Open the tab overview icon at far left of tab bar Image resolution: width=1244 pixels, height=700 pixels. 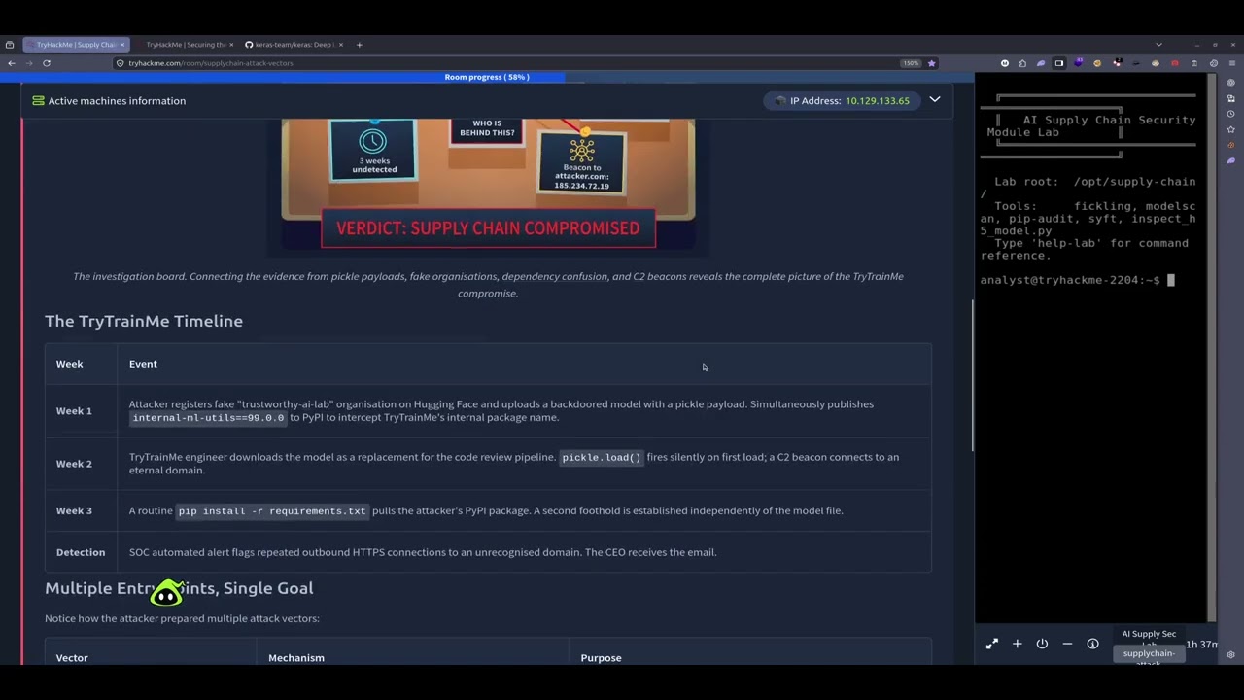(x=10, y=45)
